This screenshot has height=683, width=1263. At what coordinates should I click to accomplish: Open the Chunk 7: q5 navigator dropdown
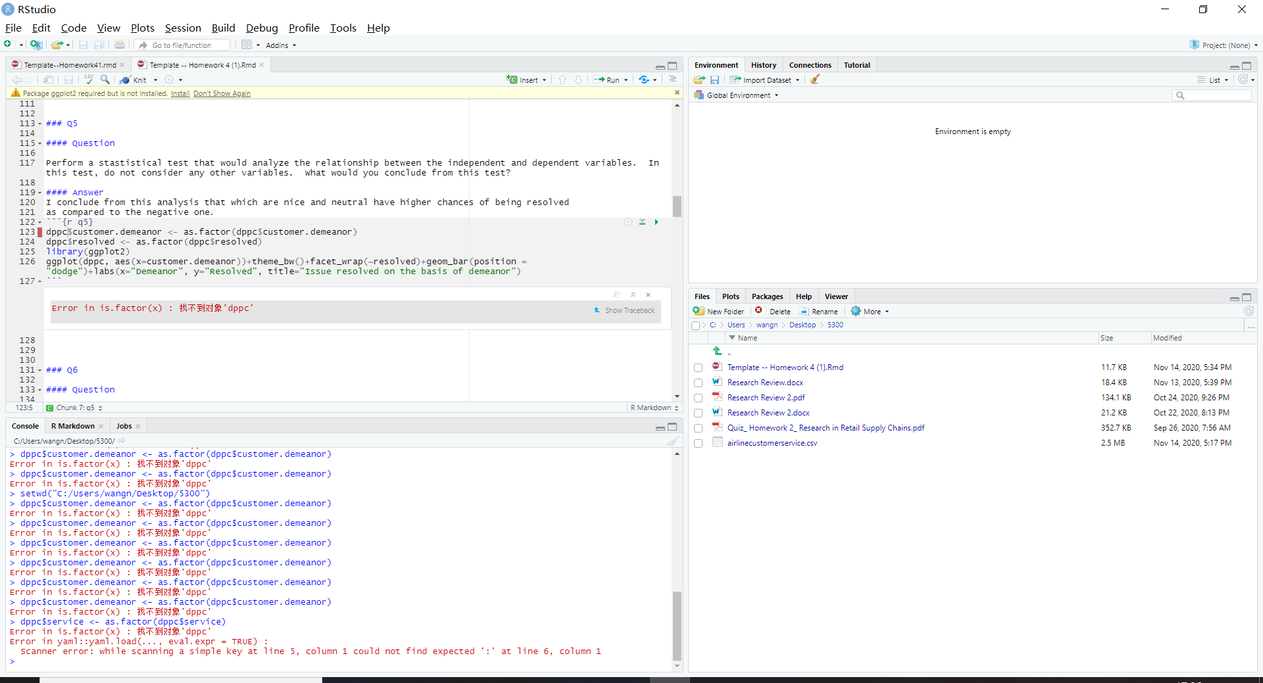tap(74, 408)
